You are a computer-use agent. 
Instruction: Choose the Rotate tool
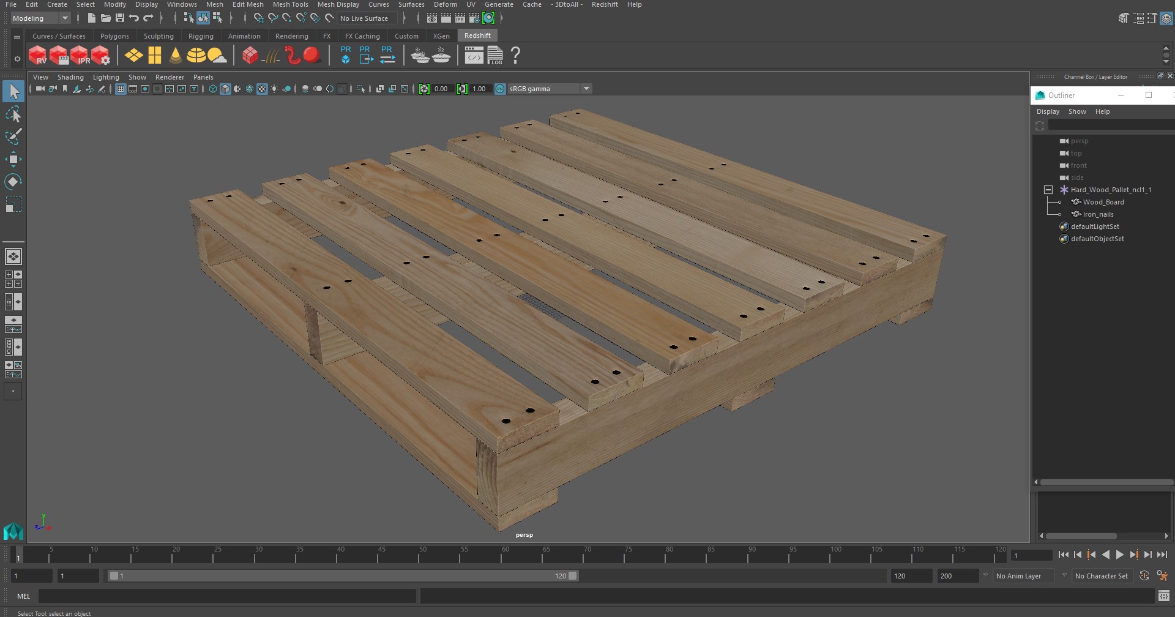point(13,182)
